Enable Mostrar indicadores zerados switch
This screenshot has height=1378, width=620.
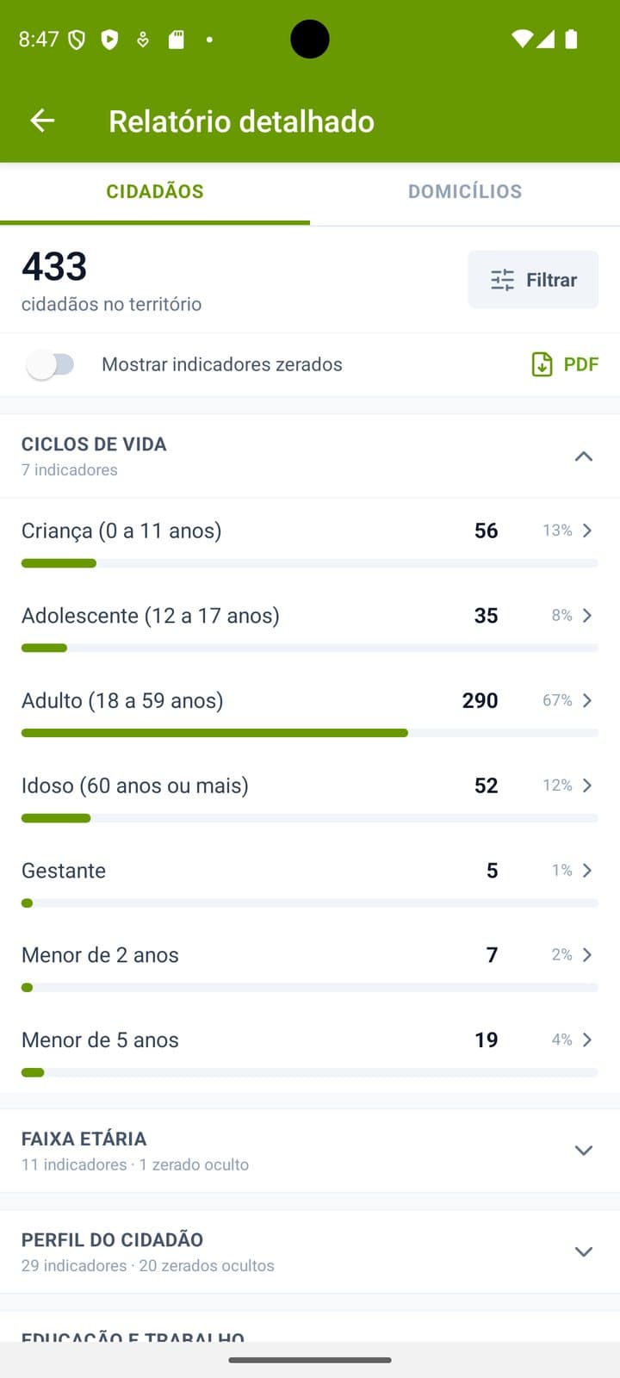pos(51,364)
